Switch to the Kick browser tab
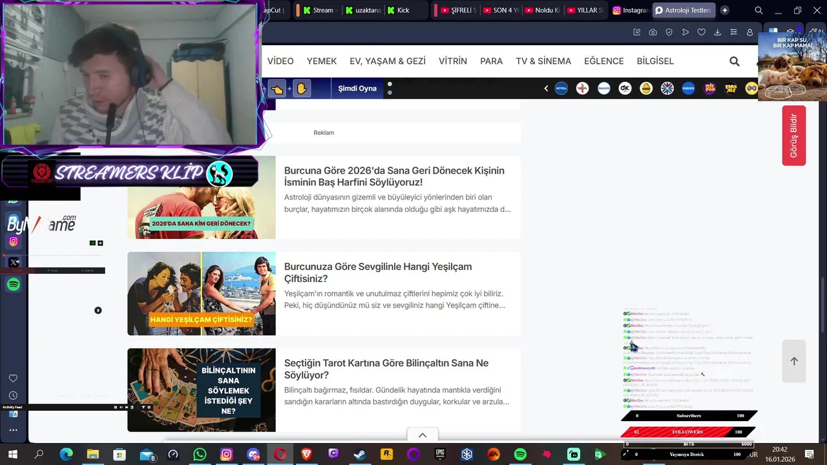Screen dimensions: 827x465 [x=406, y=10]
